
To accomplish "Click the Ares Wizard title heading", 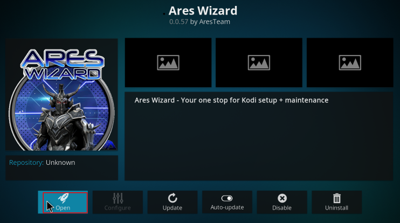I will coord(203,11).
